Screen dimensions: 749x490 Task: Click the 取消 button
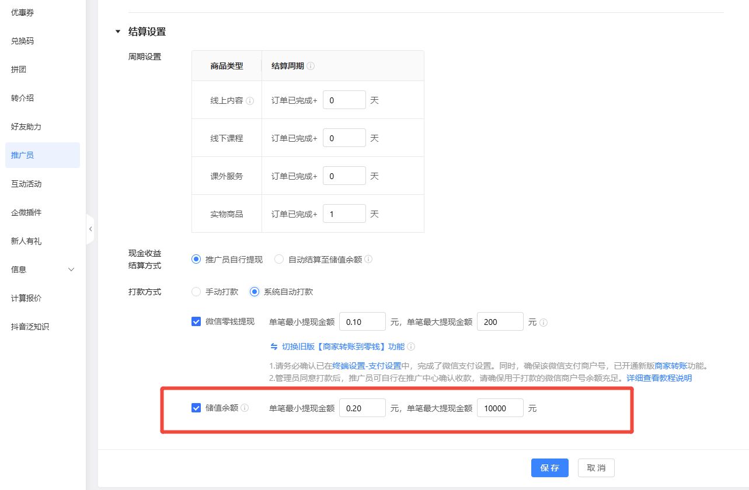tap(596, 468)
